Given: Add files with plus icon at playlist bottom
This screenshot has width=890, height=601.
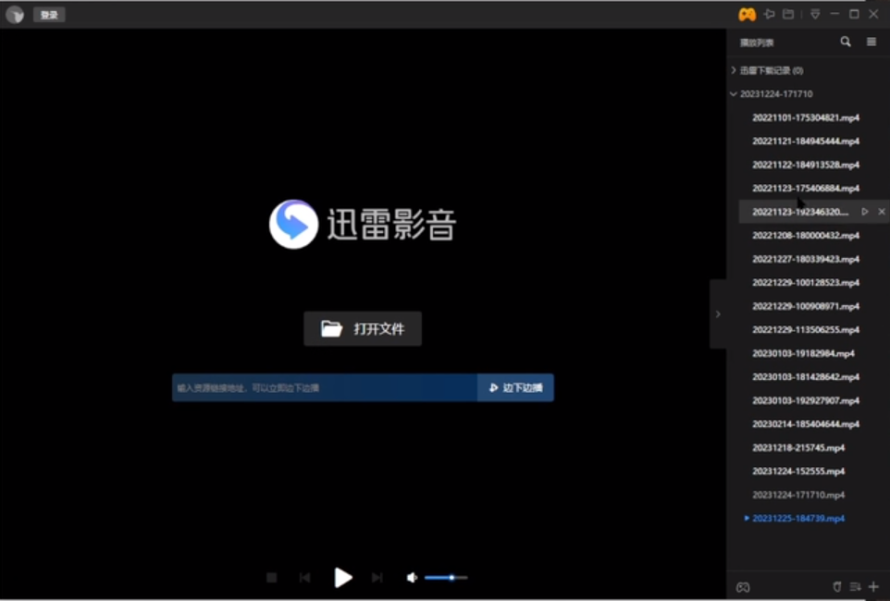Looking at the screenshot, I should coord(874,587).
